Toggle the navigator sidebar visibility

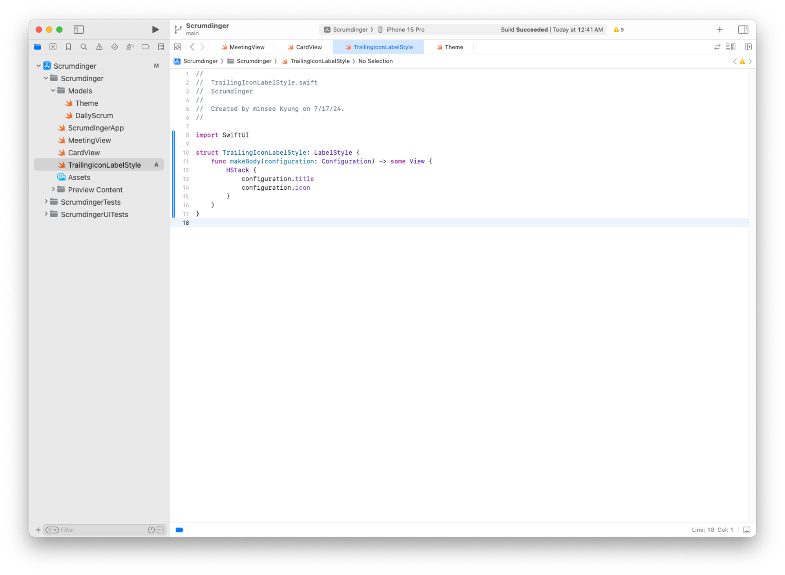pyautogui.click(x=78, y=29)
